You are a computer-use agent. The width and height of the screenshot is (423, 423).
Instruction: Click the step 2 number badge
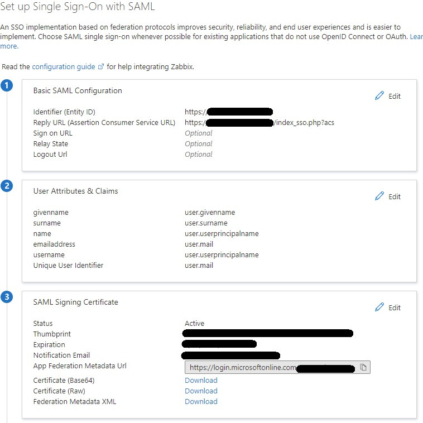pyautogui.click(x=7, y=186)
